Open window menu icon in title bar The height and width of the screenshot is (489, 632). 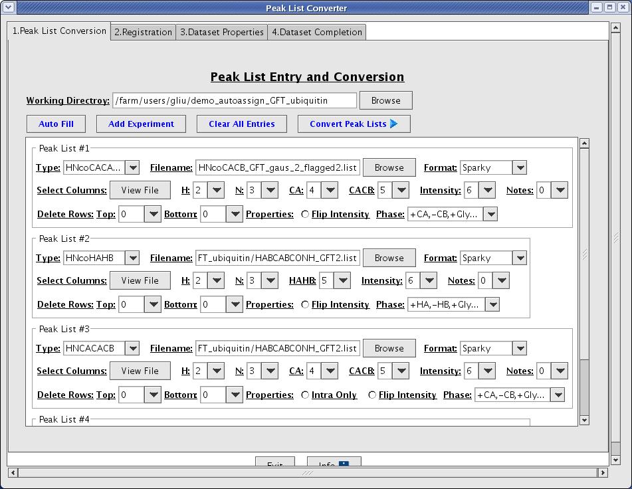pyautogui.click(x=8, y=8)
